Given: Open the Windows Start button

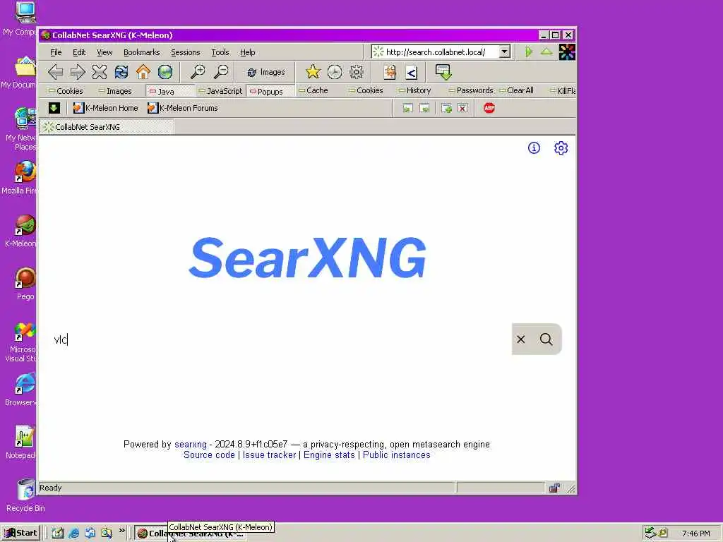Looking at the screenshot, I should point(21,533).
